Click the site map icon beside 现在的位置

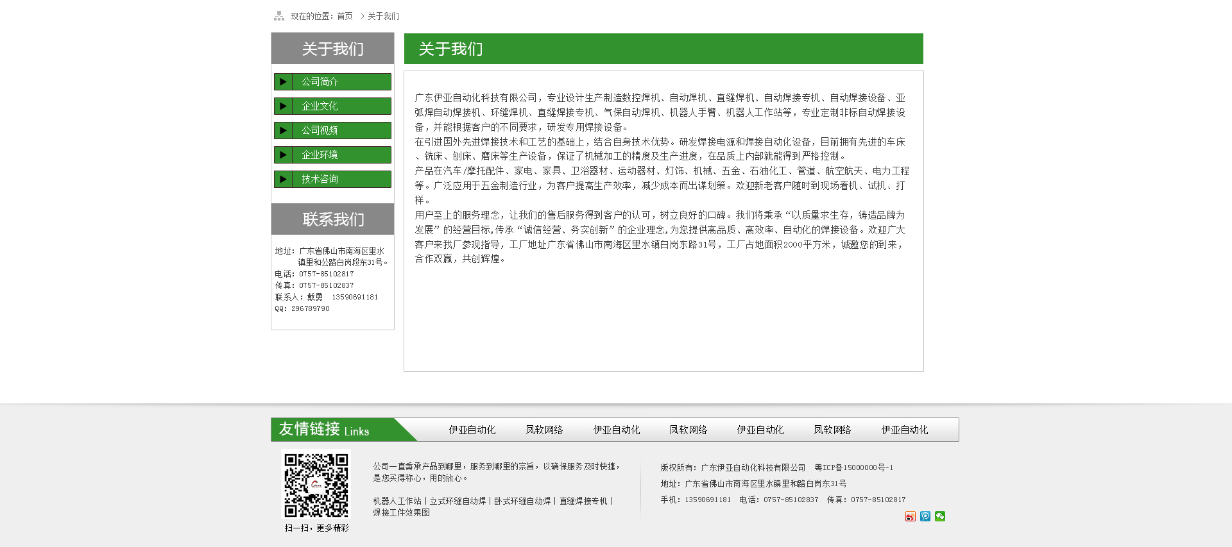point(279,16)
